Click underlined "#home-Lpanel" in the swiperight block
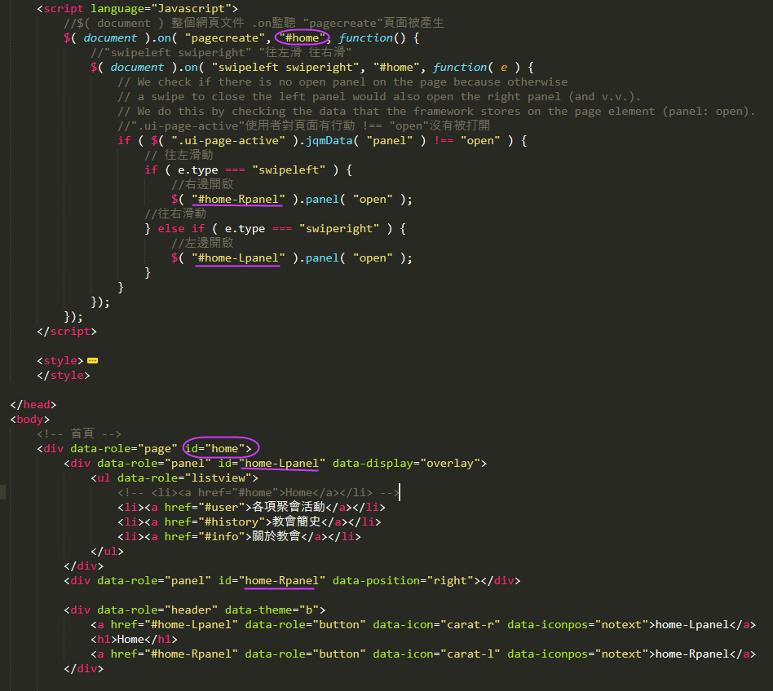 pyautogui.click(x=238, y=257)
